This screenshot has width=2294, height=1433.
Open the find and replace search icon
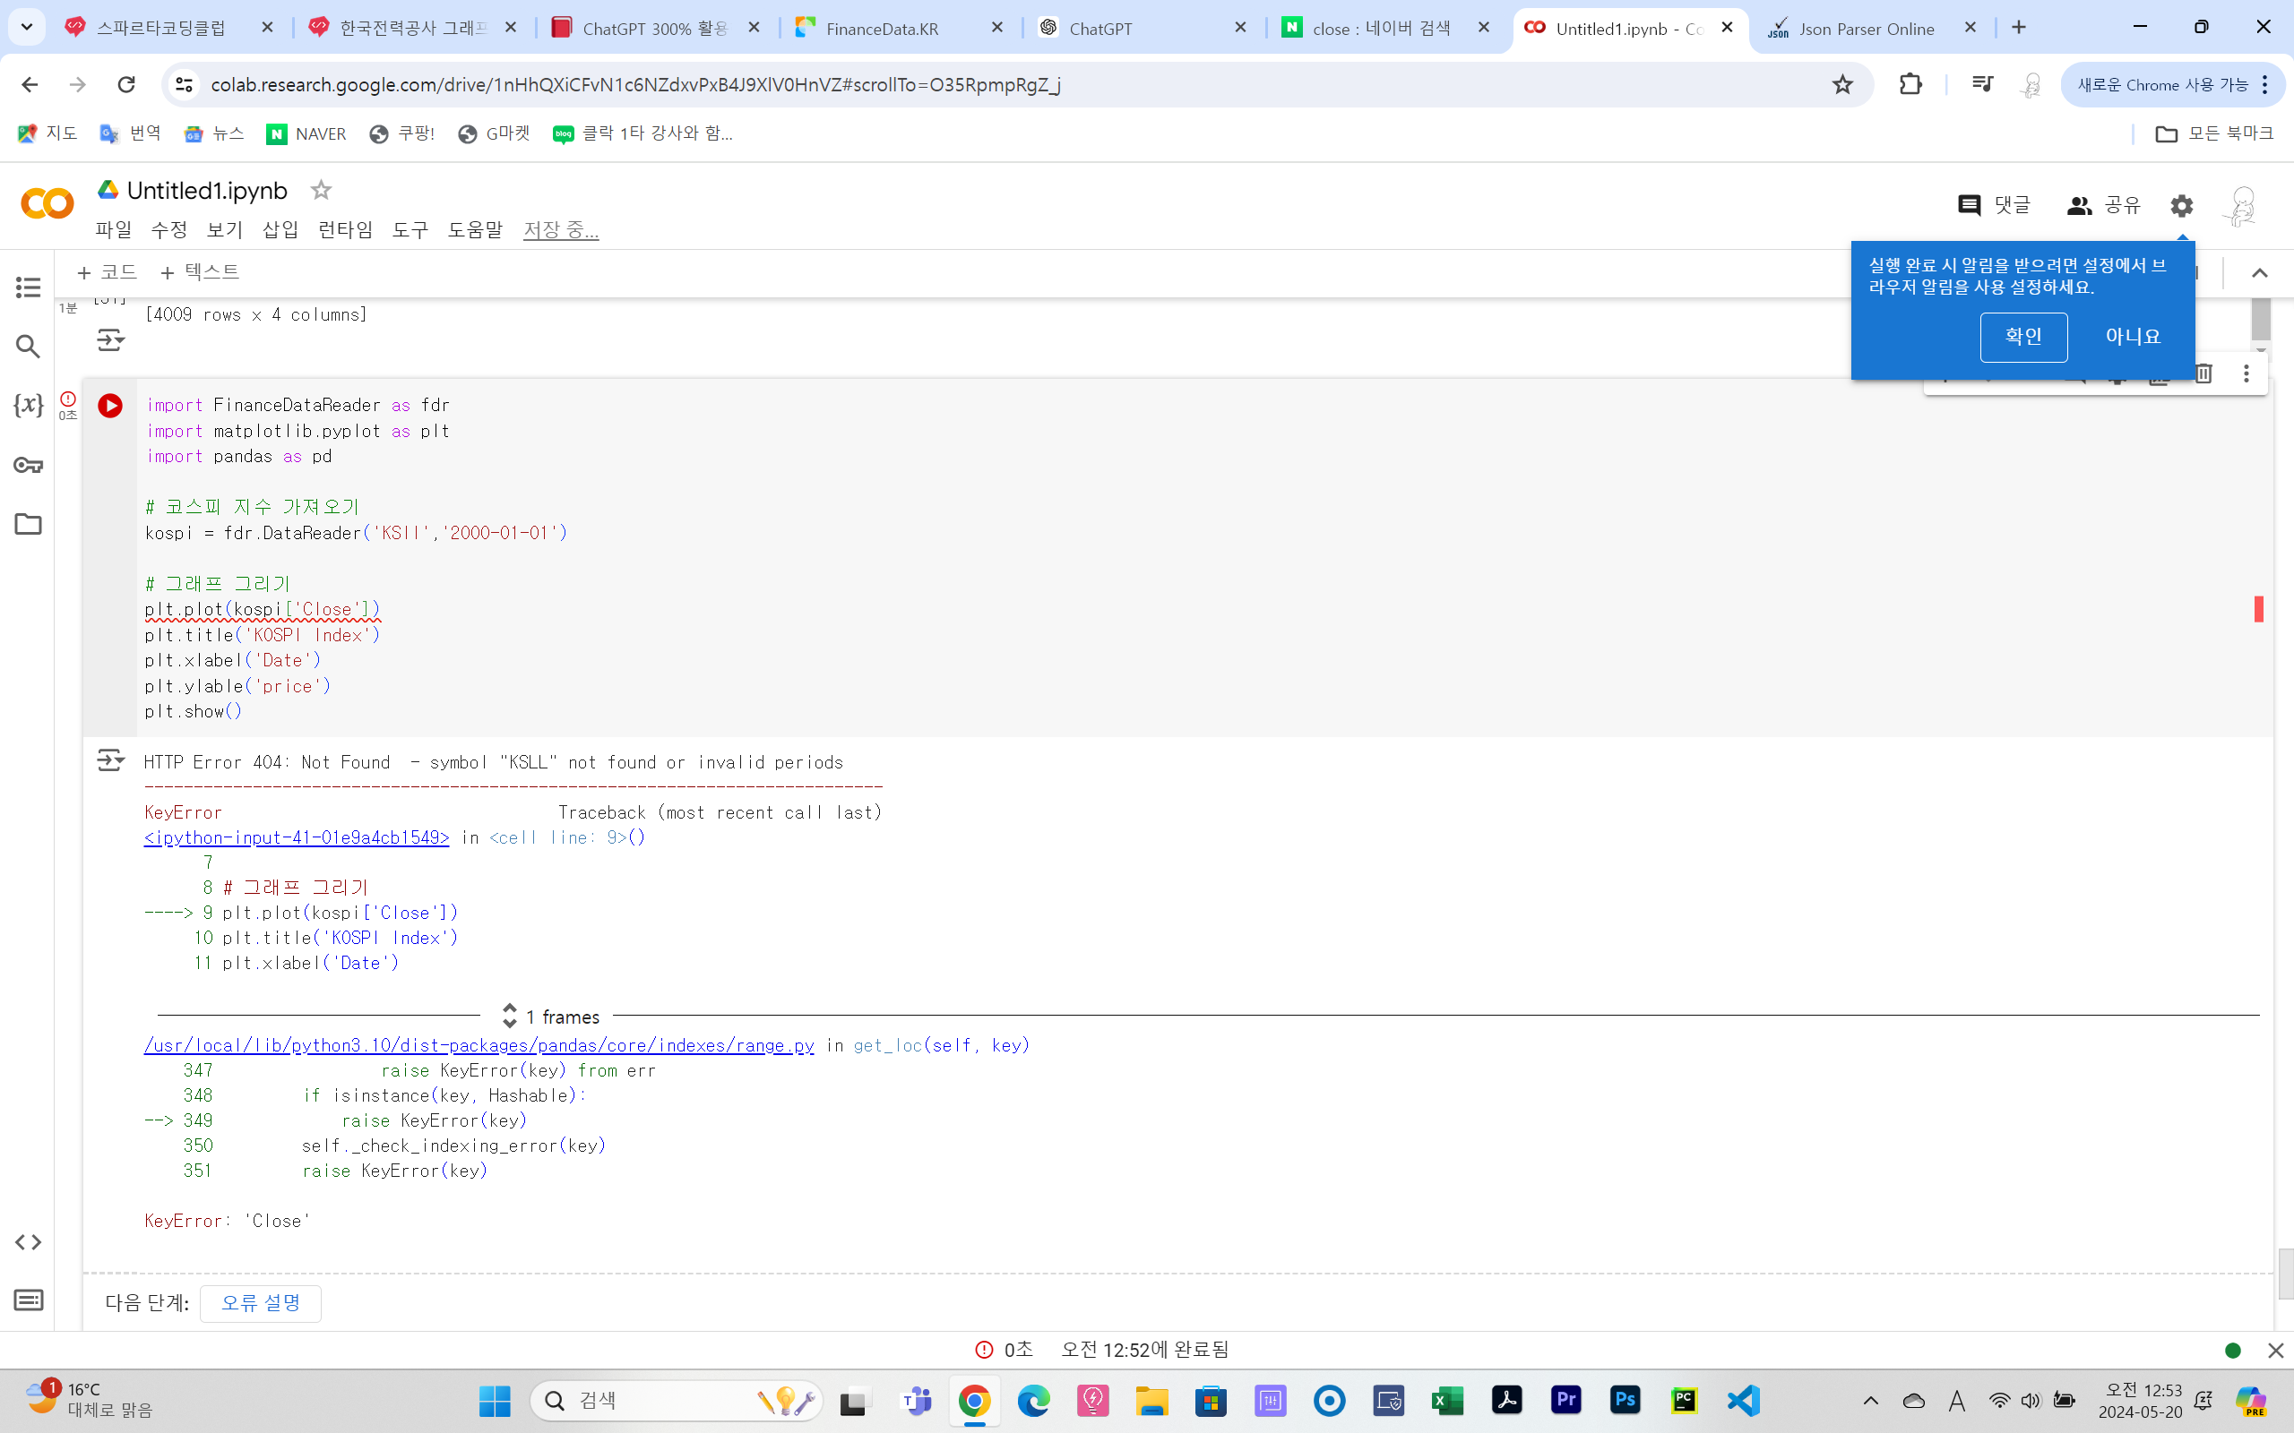[29, 347]
